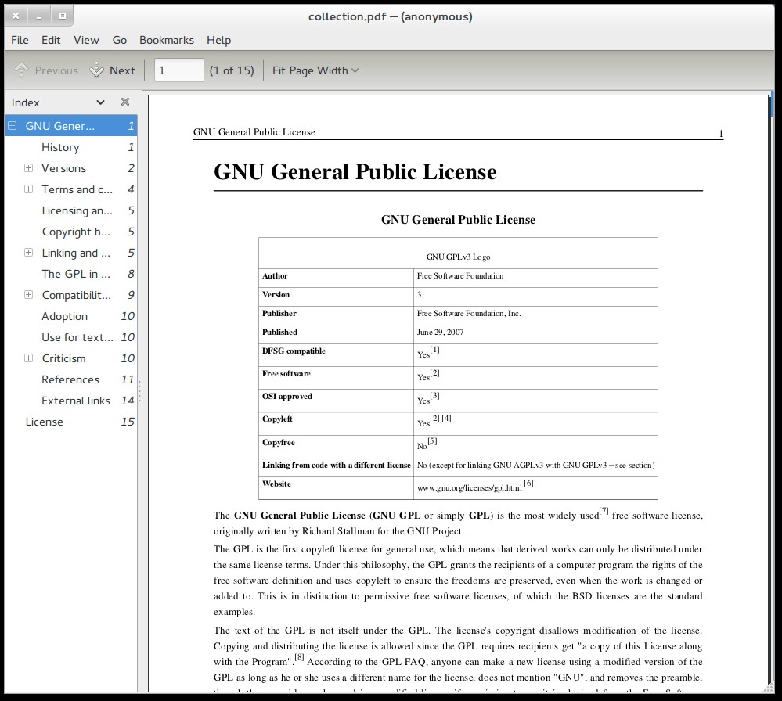Click the page number input field
Screen dimensions: 782x701
tap(178, 70)
